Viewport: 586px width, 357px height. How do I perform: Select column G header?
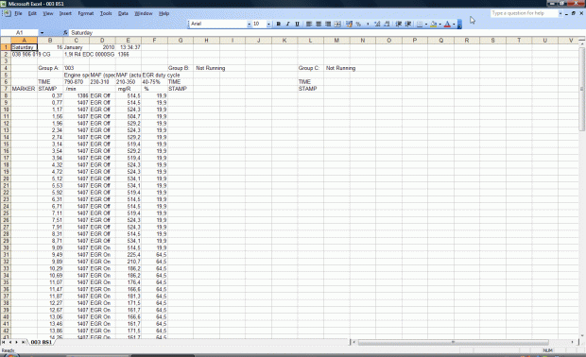(181, 41)
